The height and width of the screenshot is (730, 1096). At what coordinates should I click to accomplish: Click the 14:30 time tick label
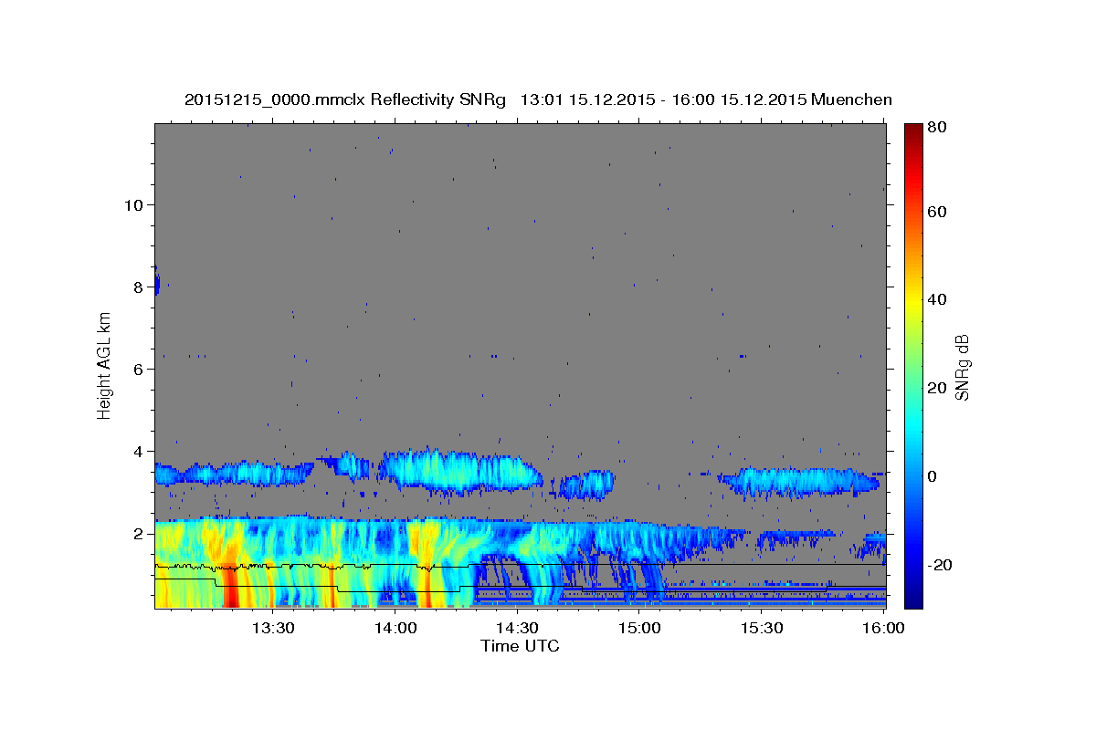(x=517, y=628)
